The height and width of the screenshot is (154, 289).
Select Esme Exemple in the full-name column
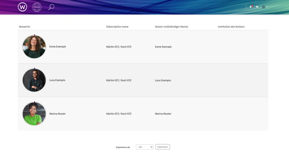tap(163, 47)
